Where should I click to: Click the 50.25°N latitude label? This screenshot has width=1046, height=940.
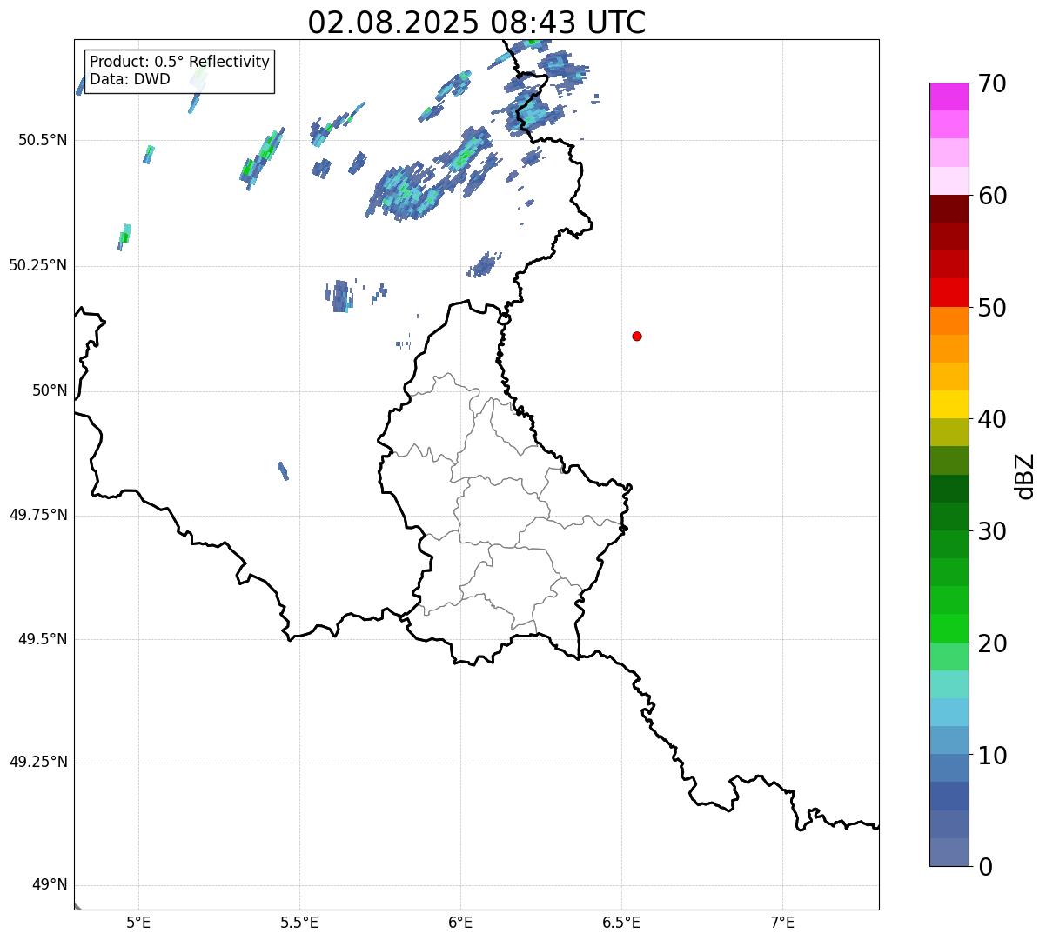(38, 265)
